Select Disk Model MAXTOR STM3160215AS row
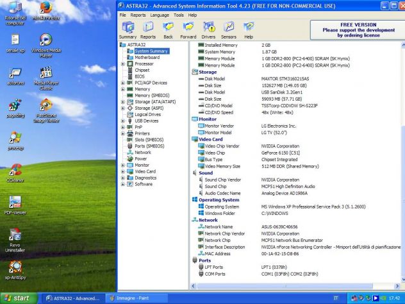405x304 pixels. click(253, 79)
